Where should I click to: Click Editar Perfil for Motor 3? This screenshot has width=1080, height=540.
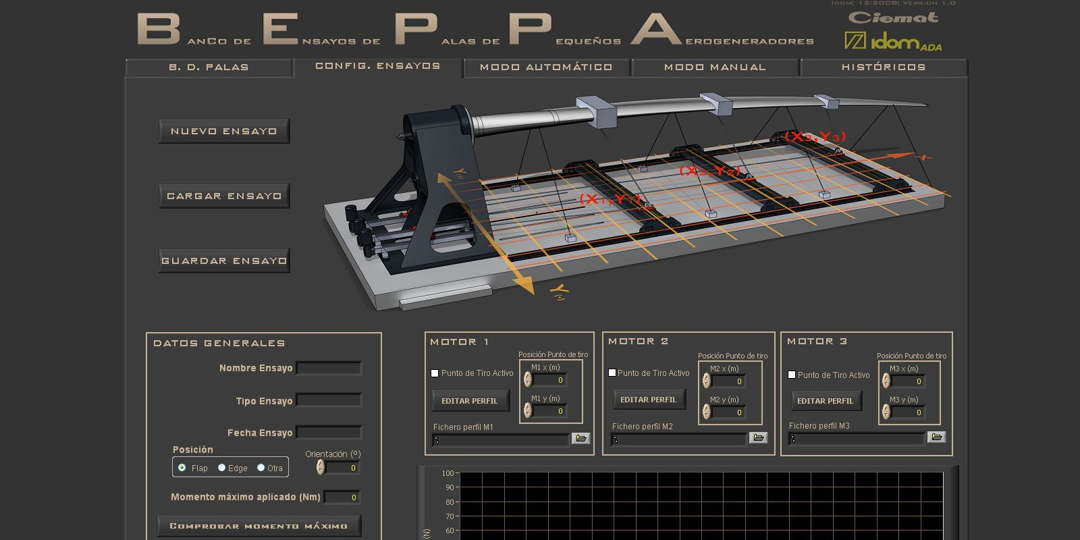coord(825,401)
